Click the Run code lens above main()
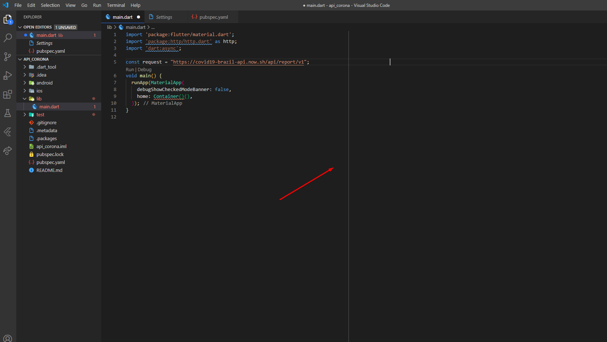Screen dimensions: 607x342 pyautogui.click(x=130, y=69)
